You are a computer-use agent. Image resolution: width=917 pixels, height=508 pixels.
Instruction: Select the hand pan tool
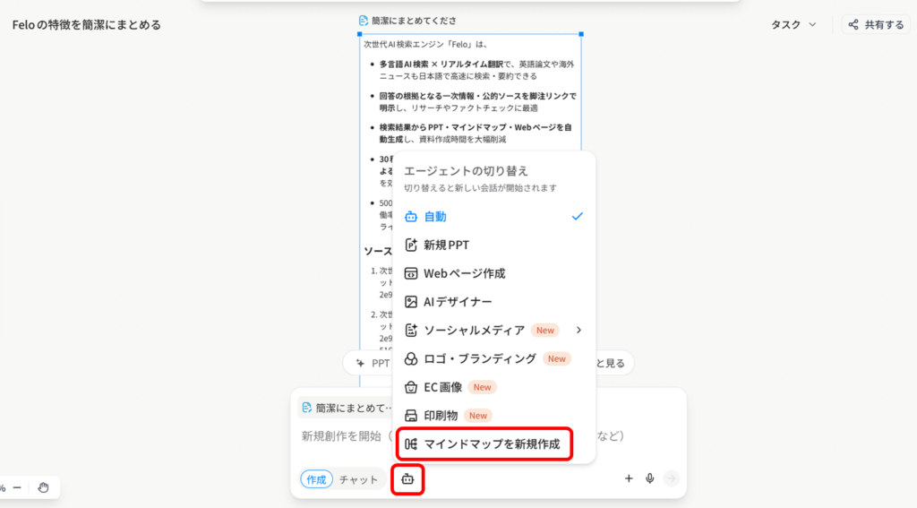click(x=43, y=487)
